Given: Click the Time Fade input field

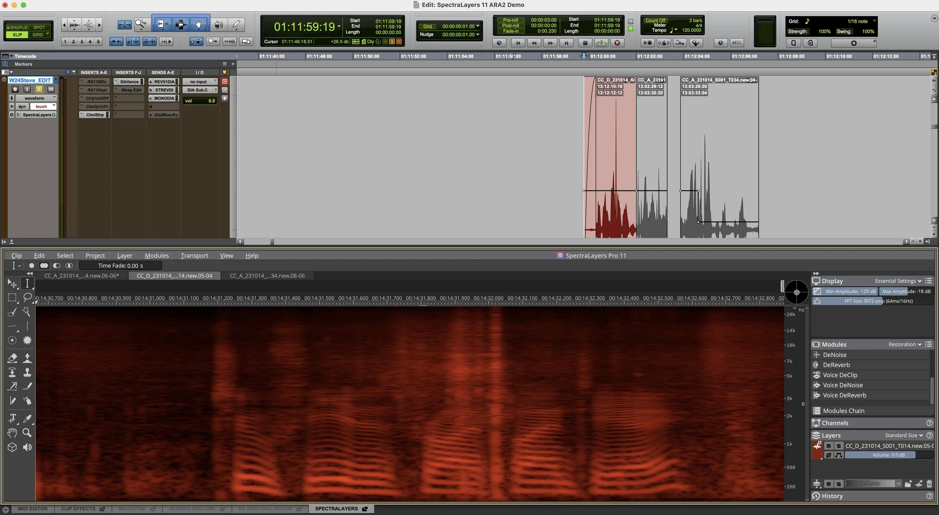Looking at the screenshot, I should 121,266.
